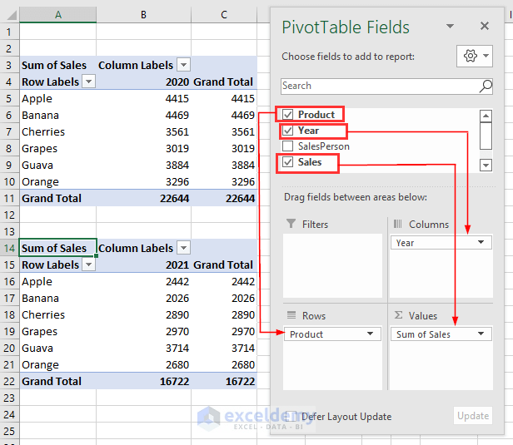Click the 2020 column label cell
Image resolution: width=513 pixels, height=445 pixels.
(143, 82)
